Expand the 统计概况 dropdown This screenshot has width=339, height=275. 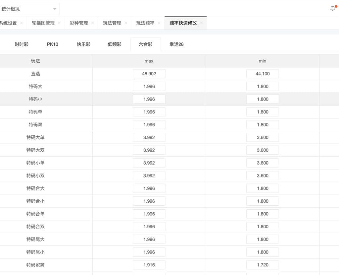[55, 9]
